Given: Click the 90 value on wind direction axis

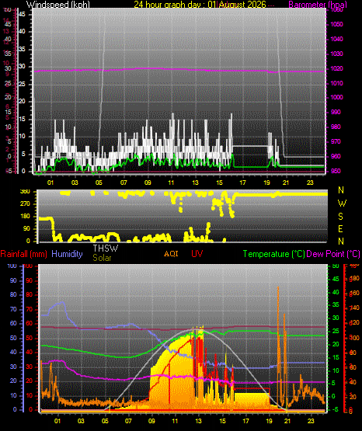Looking at the screenshot, I should click(x=26, y=229).
